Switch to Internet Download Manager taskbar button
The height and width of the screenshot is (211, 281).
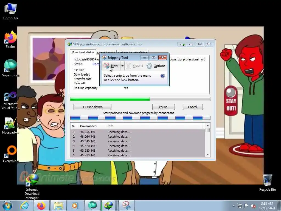[109, 206]
